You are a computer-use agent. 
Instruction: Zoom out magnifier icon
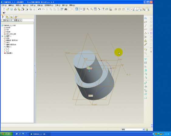(x=91, y=9)
